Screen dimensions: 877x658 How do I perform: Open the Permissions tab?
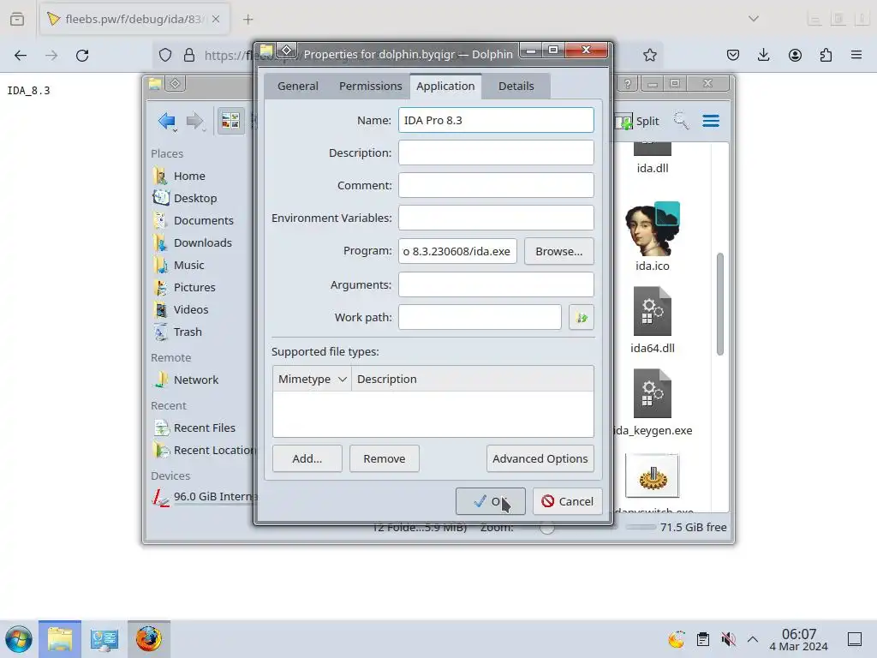(370, 87)
